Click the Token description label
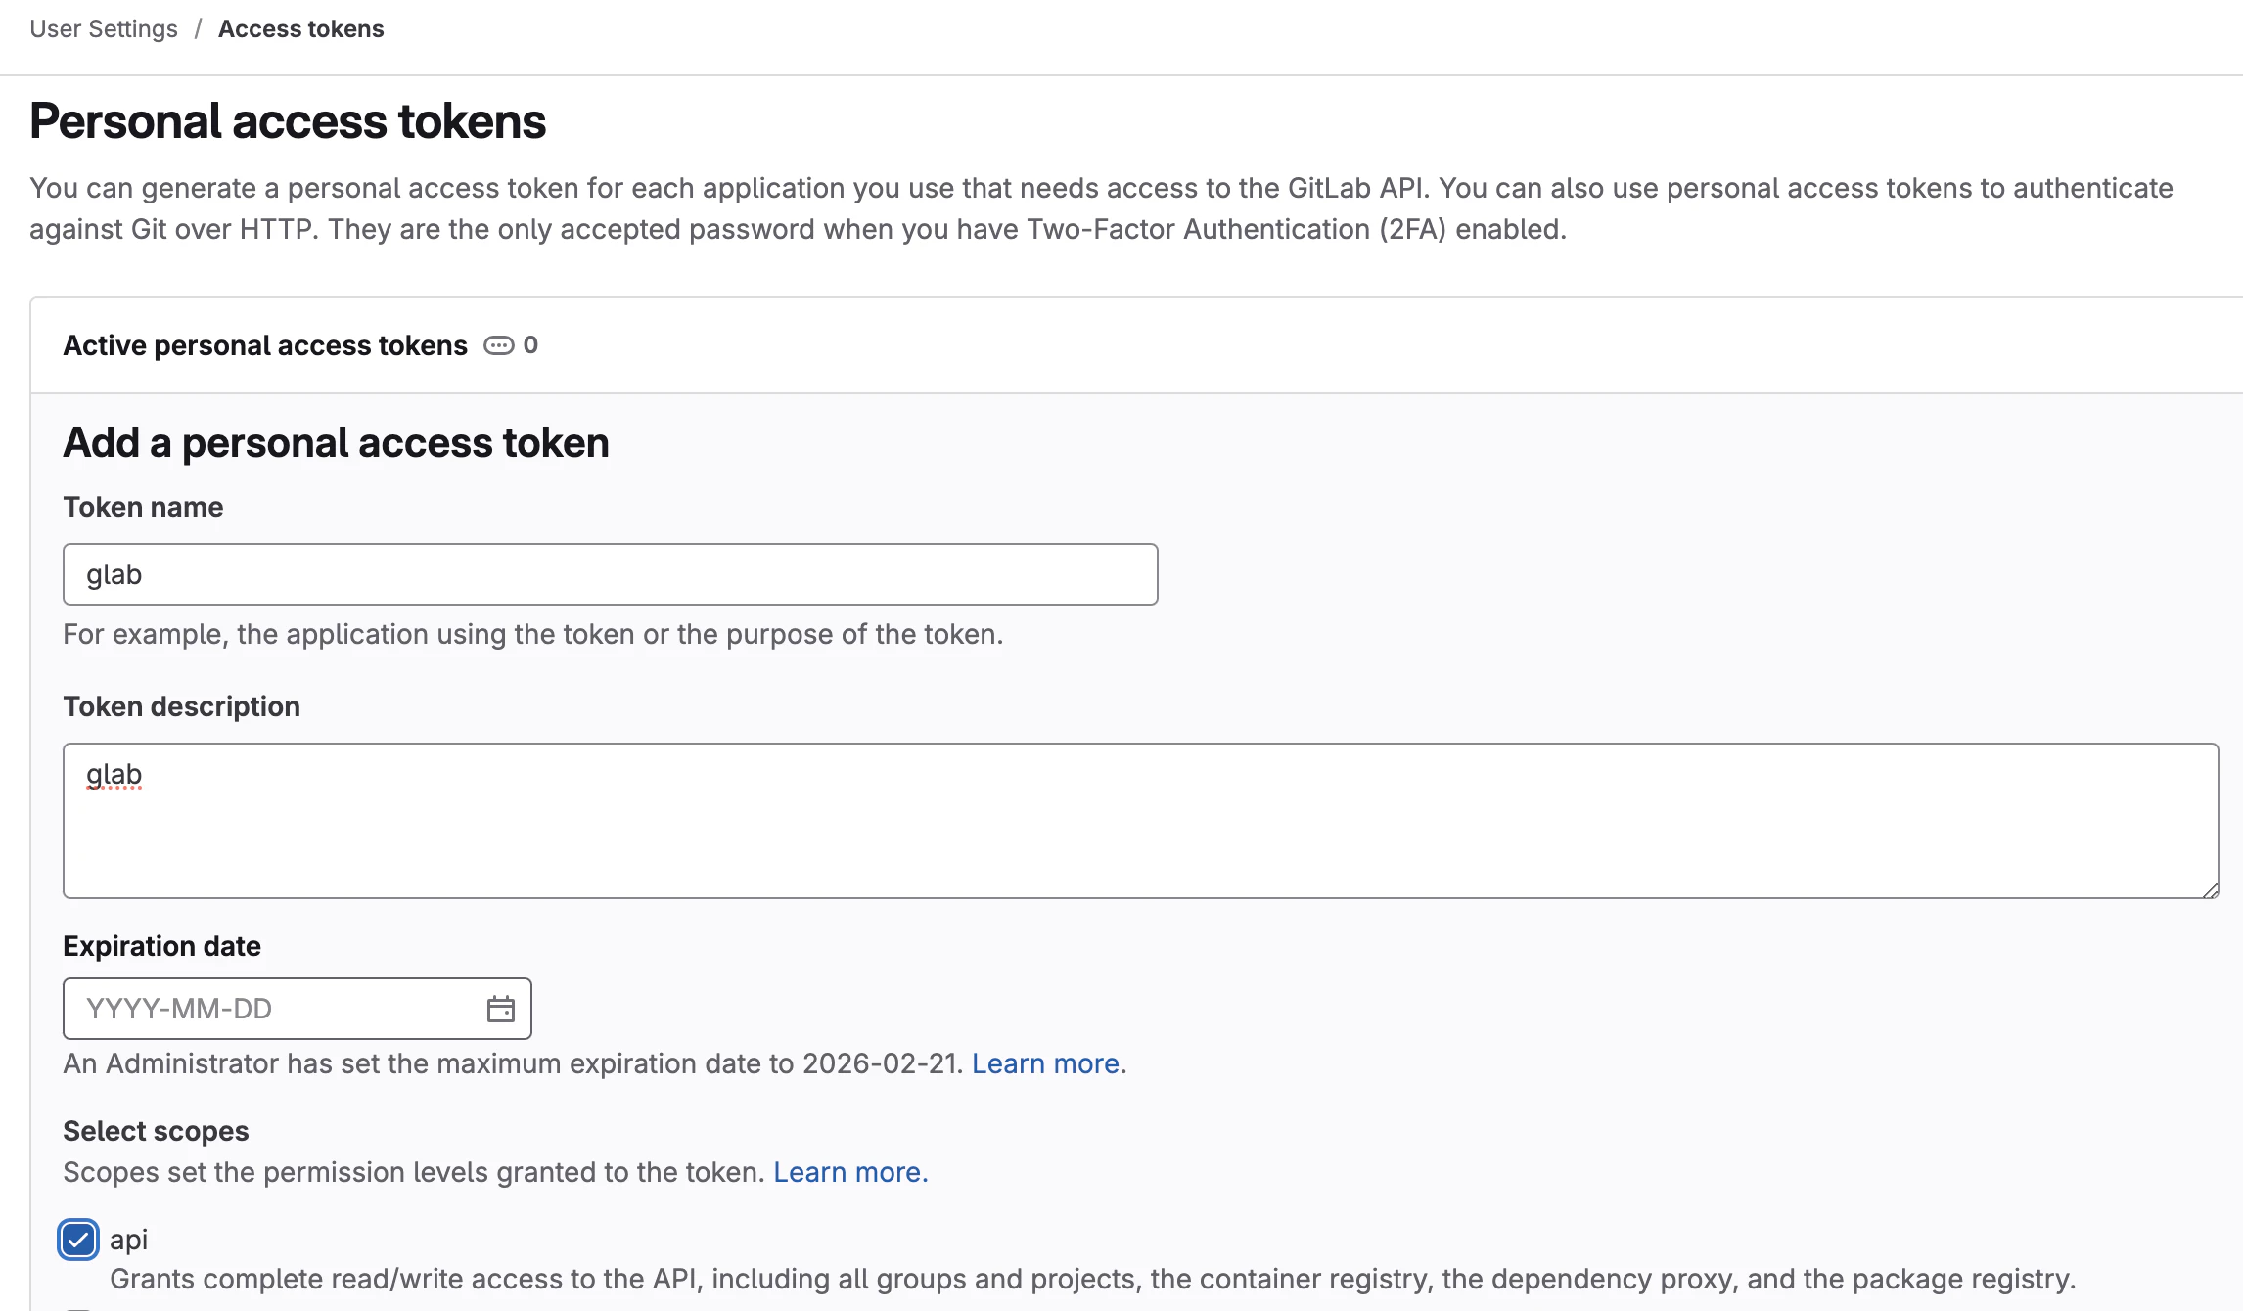The height and width of the screenshot is (1311, 2243). [182, 706]
